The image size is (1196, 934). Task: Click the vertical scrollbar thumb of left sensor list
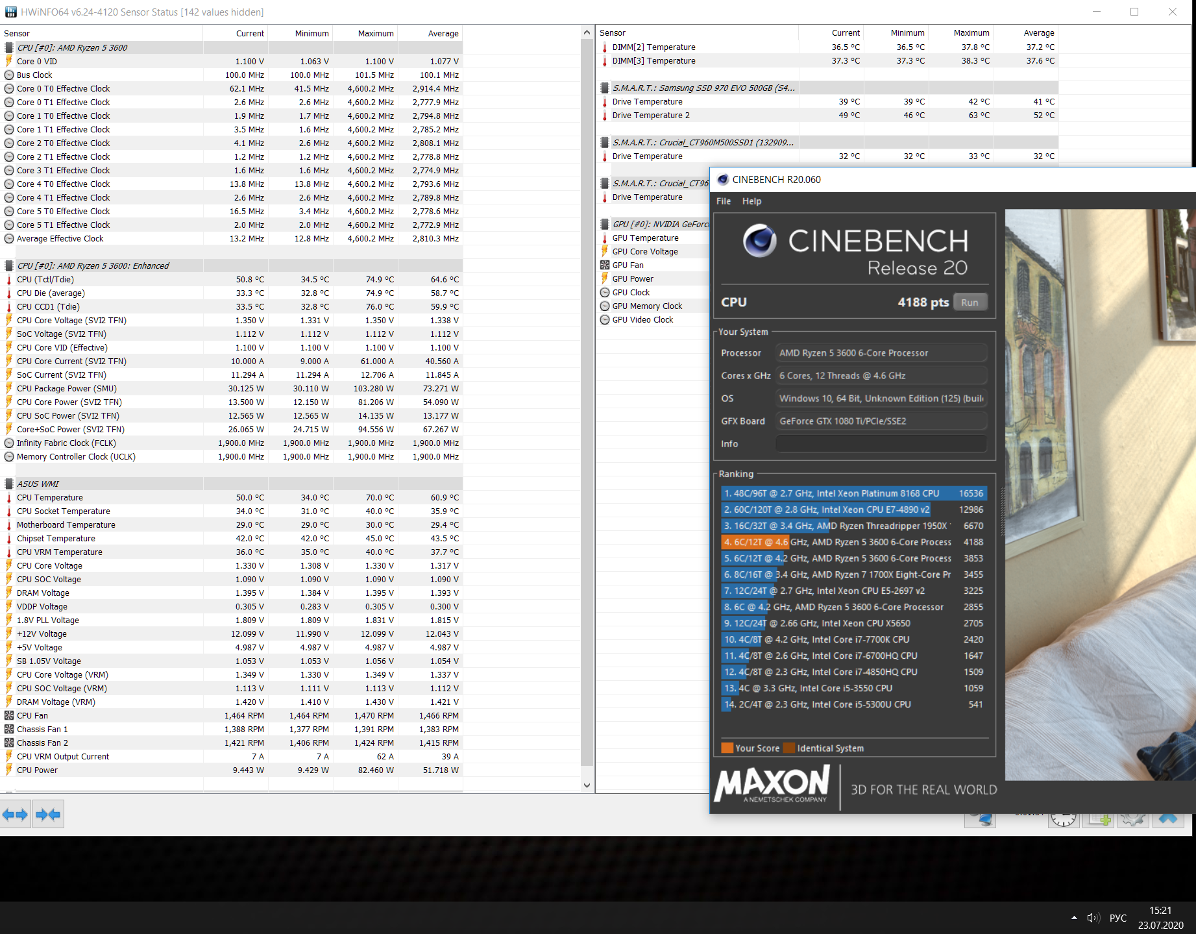click(x=587, y=402)
